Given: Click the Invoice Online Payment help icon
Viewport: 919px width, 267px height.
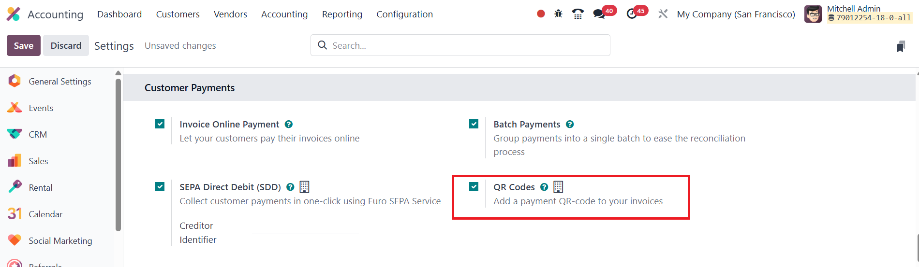Looking at the screenshot, I should point(289,124).
